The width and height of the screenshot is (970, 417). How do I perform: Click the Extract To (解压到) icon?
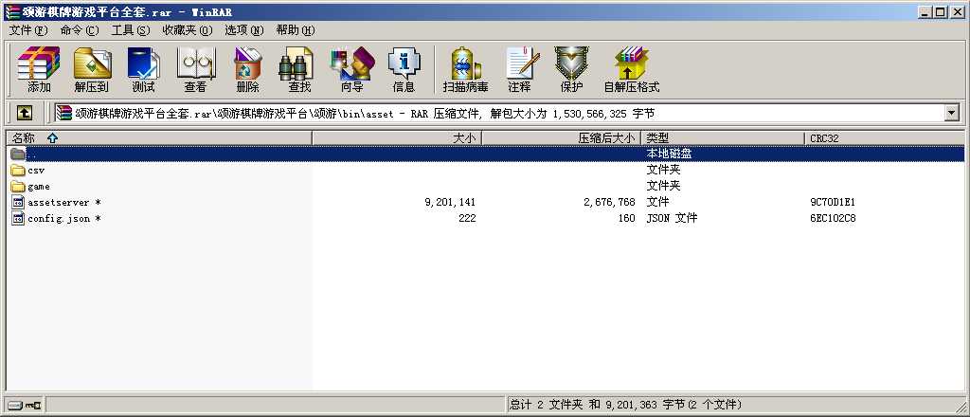pyautogui.click(x=92, y=69)
